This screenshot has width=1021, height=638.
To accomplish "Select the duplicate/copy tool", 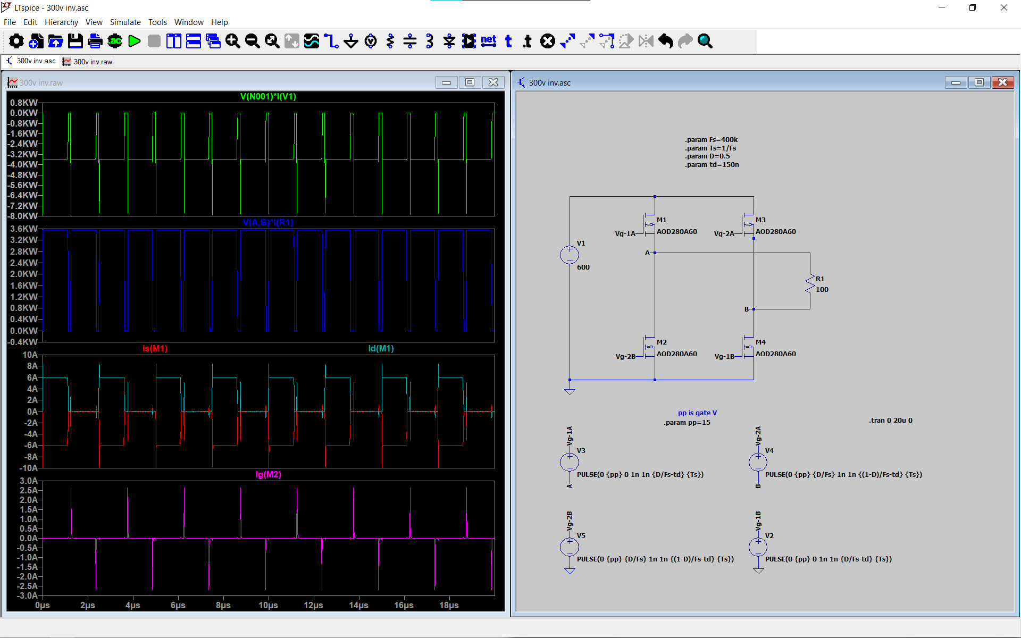I will (x=567, y=41).
